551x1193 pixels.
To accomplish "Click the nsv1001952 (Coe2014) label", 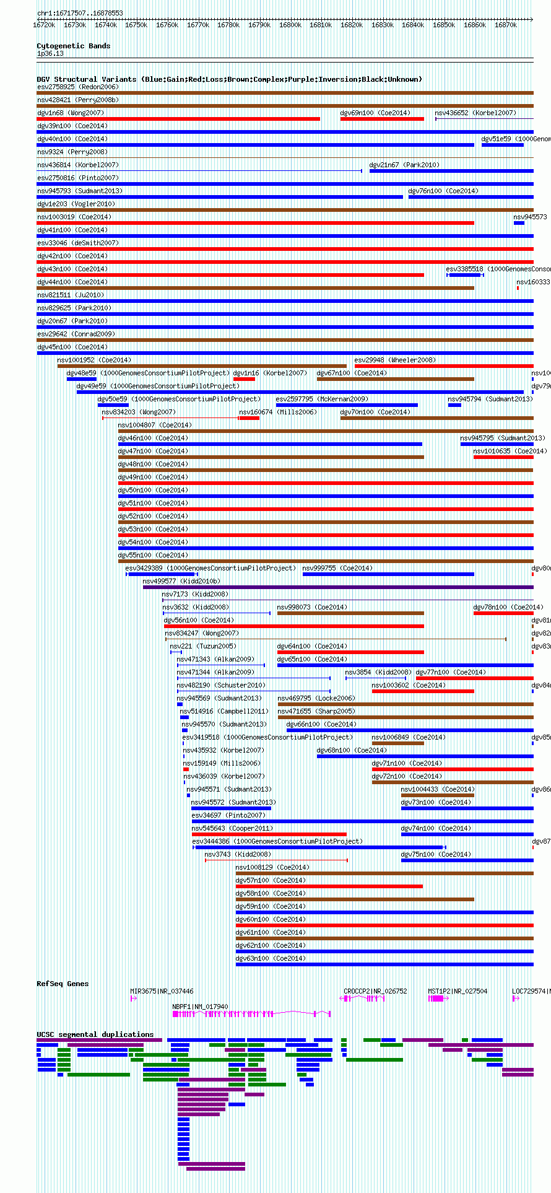I will click(x=95, y=360).
